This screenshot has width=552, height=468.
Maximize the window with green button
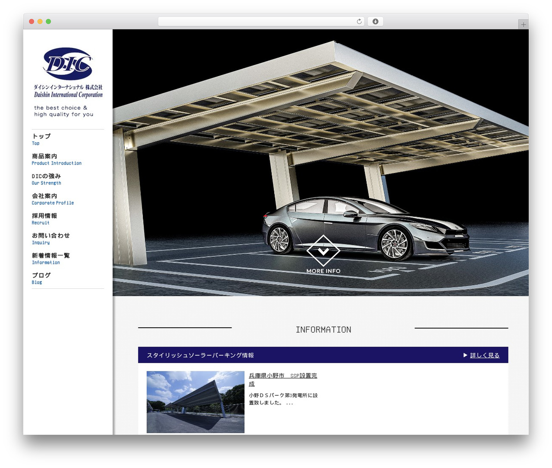click(x=48, y=22)
